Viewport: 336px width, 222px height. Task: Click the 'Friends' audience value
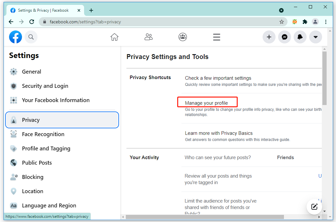coord(286,158)
